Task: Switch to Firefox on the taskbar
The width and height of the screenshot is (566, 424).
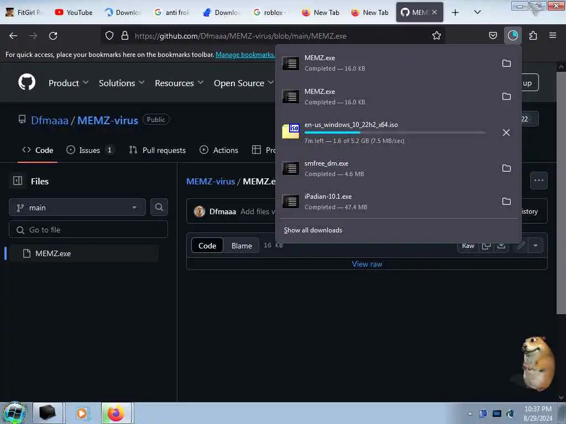Action: tap(116, 413)
